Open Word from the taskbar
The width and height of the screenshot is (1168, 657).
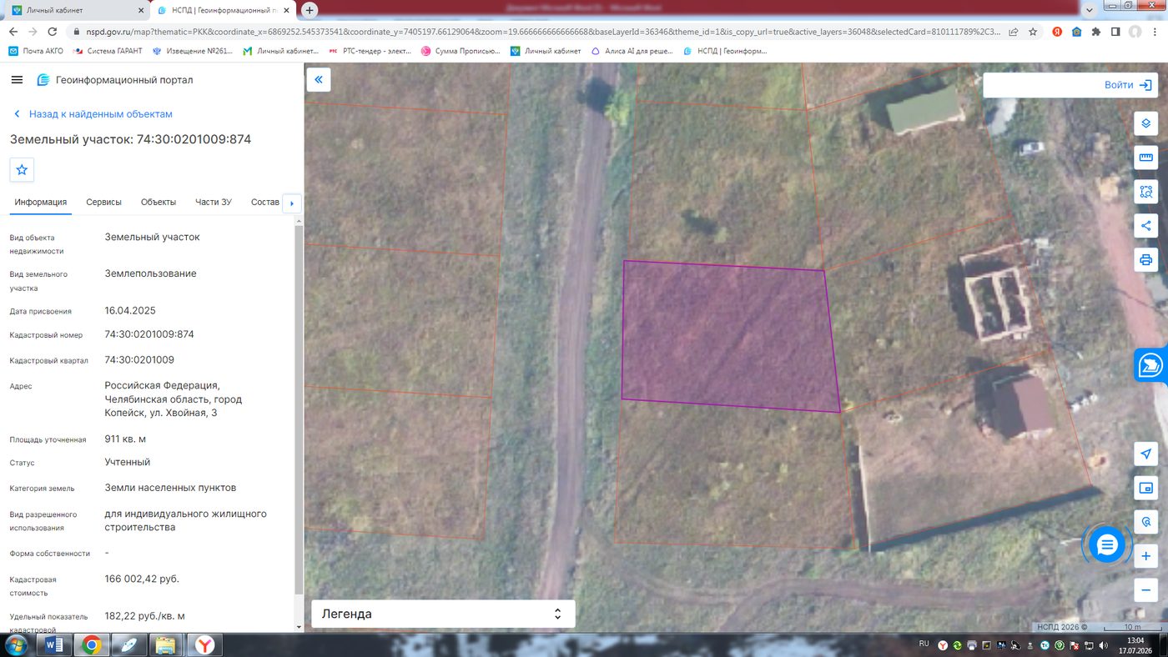point(53,644)
